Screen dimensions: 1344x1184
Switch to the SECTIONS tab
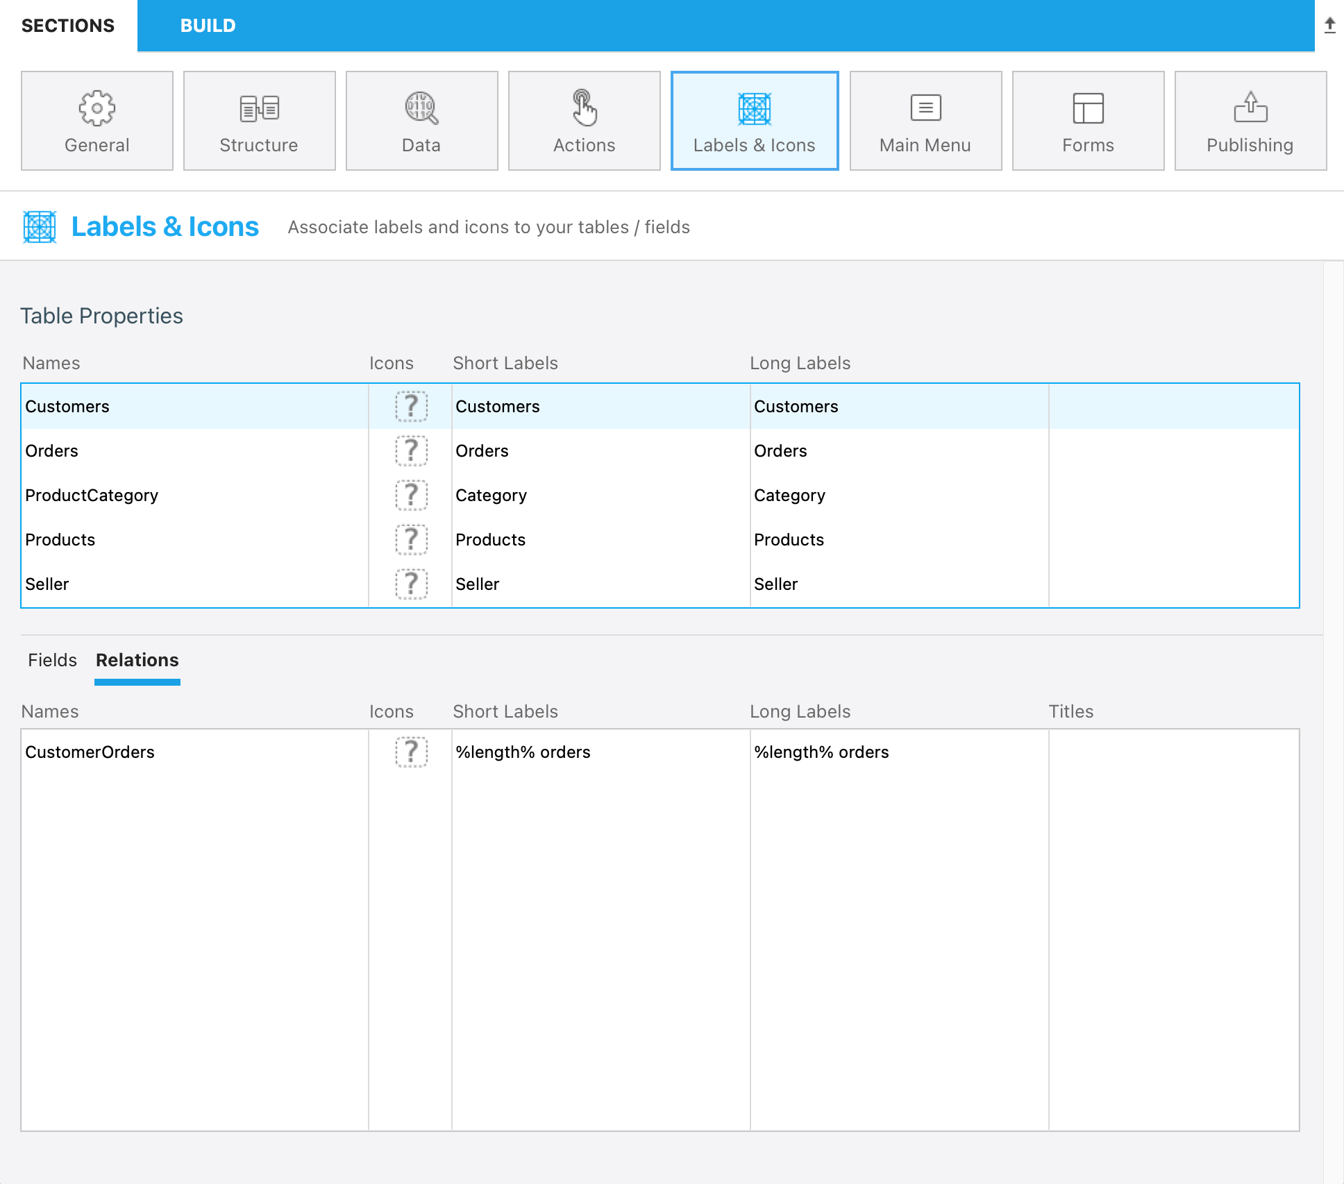coord(68,26)
